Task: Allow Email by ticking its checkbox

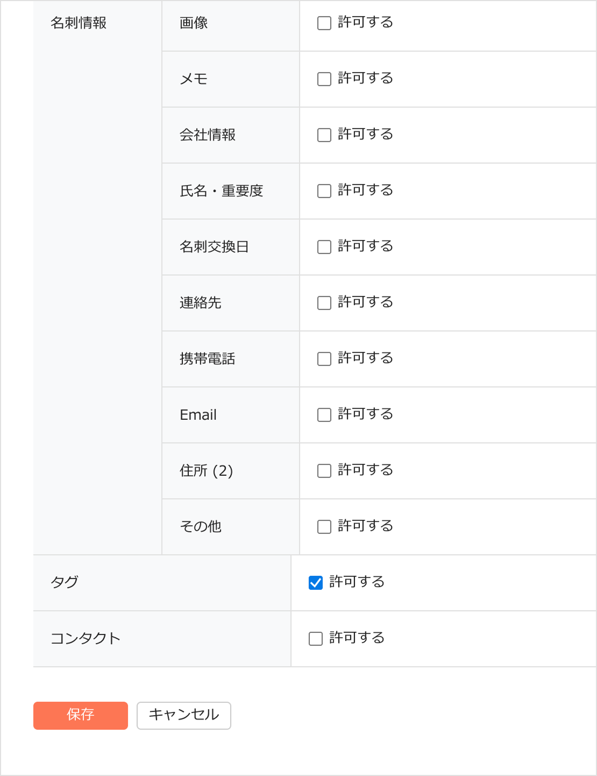Action: (324, 415)
